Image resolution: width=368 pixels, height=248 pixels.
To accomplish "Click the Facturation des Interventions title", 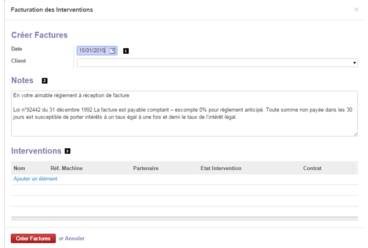I will [x=52, y=10].
